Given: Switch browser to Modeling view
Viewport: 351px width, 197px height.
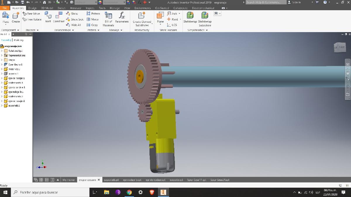Looking at the screenshot, I should tap(19, 40).
